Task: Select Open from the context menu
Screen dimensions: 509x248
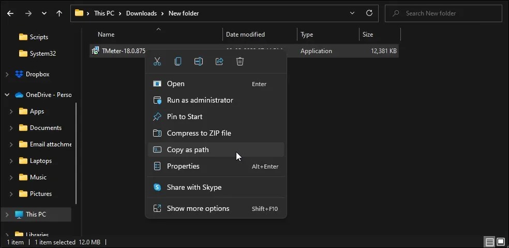Action: coord(216,84)
